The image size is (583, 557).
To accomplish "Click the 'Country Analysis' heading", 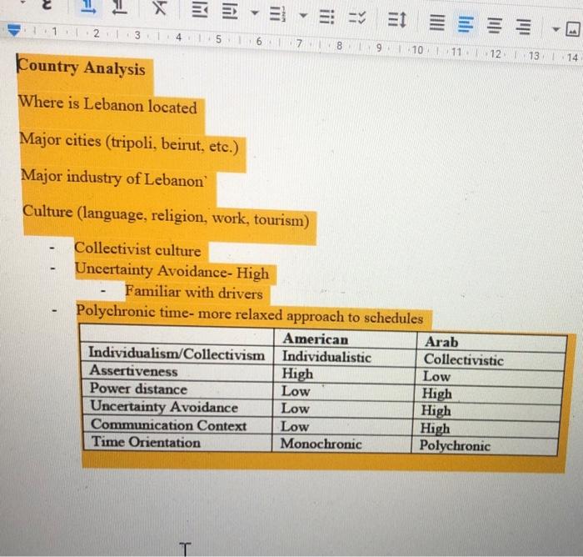I will pos(81,67).
